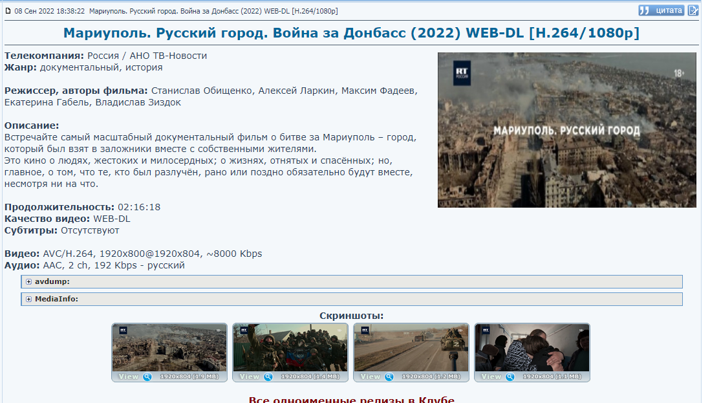Viewport: 710px width, 403px height.
Task: Click the post document icon beside the date
Action: point(8,11)
